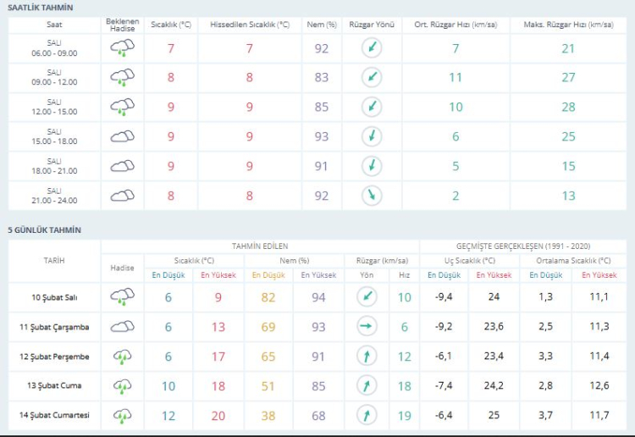Click wind direction arrow for 09.00 - 12.00
The width and height of the screenshot is (635, 437).
370,78
